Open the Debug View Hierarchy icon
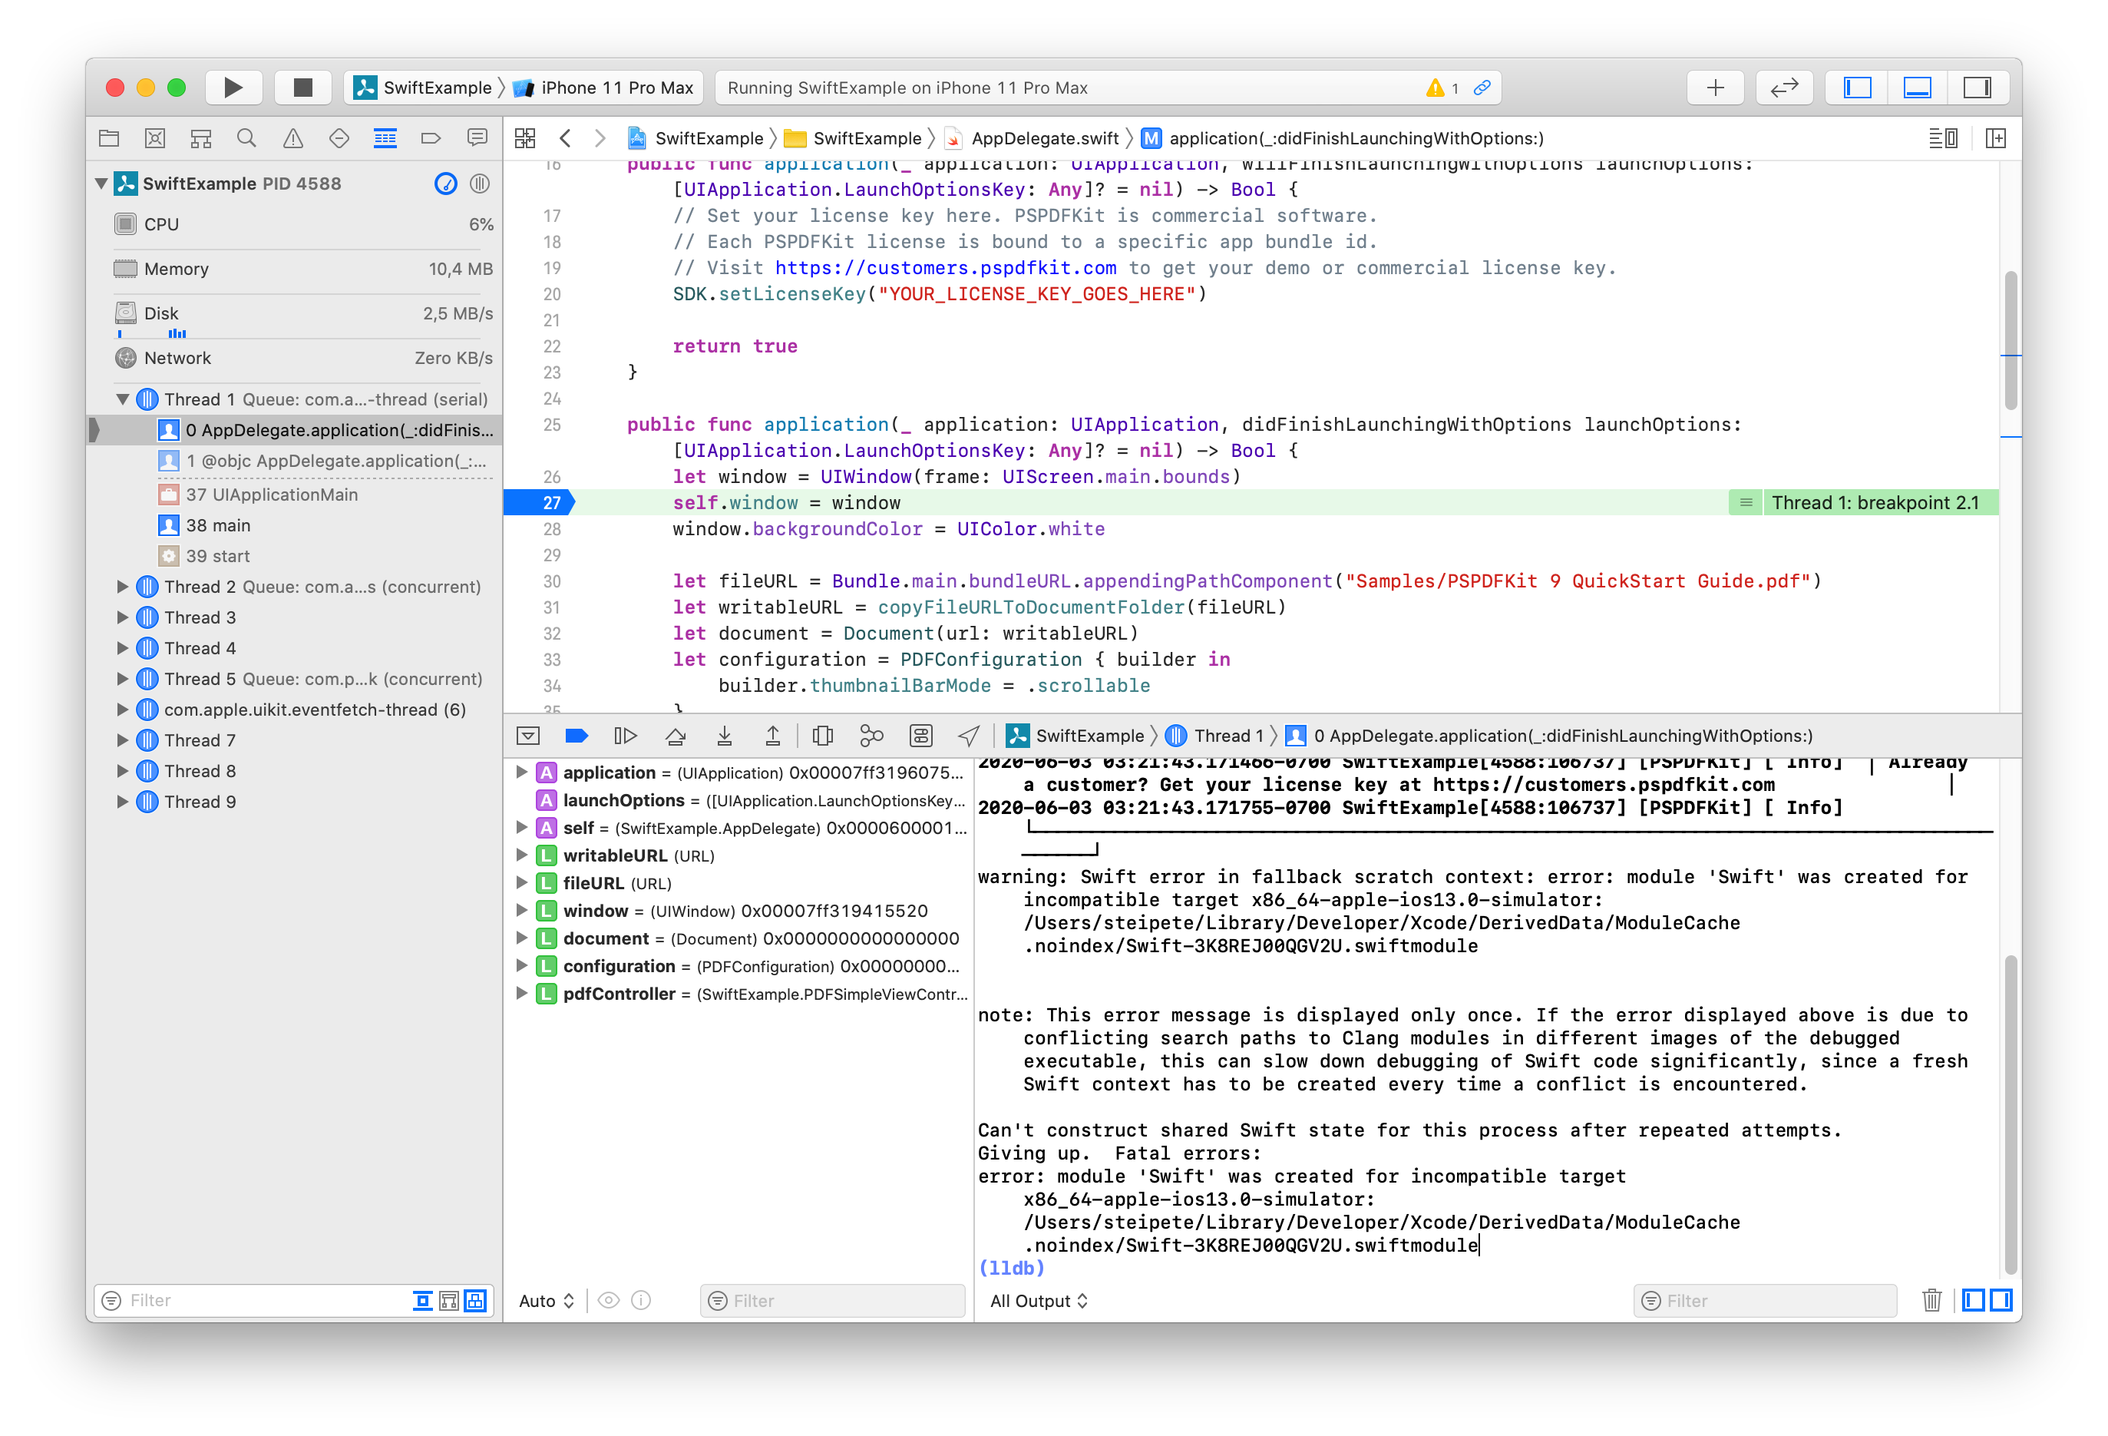 coord(823,736)
